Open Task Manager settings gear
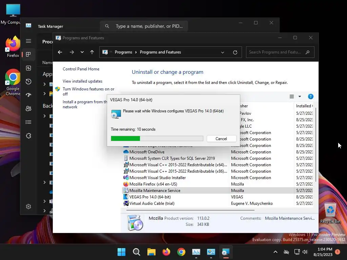347x260 pixels. tap(28, 207)
